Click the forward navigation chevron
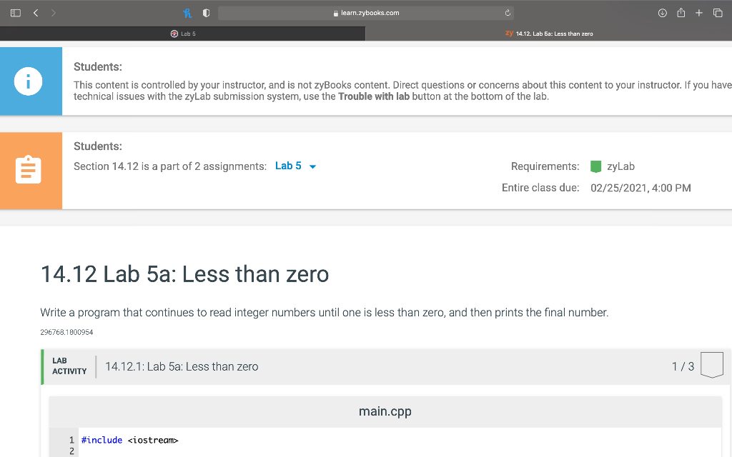 [x=52, y=12]
